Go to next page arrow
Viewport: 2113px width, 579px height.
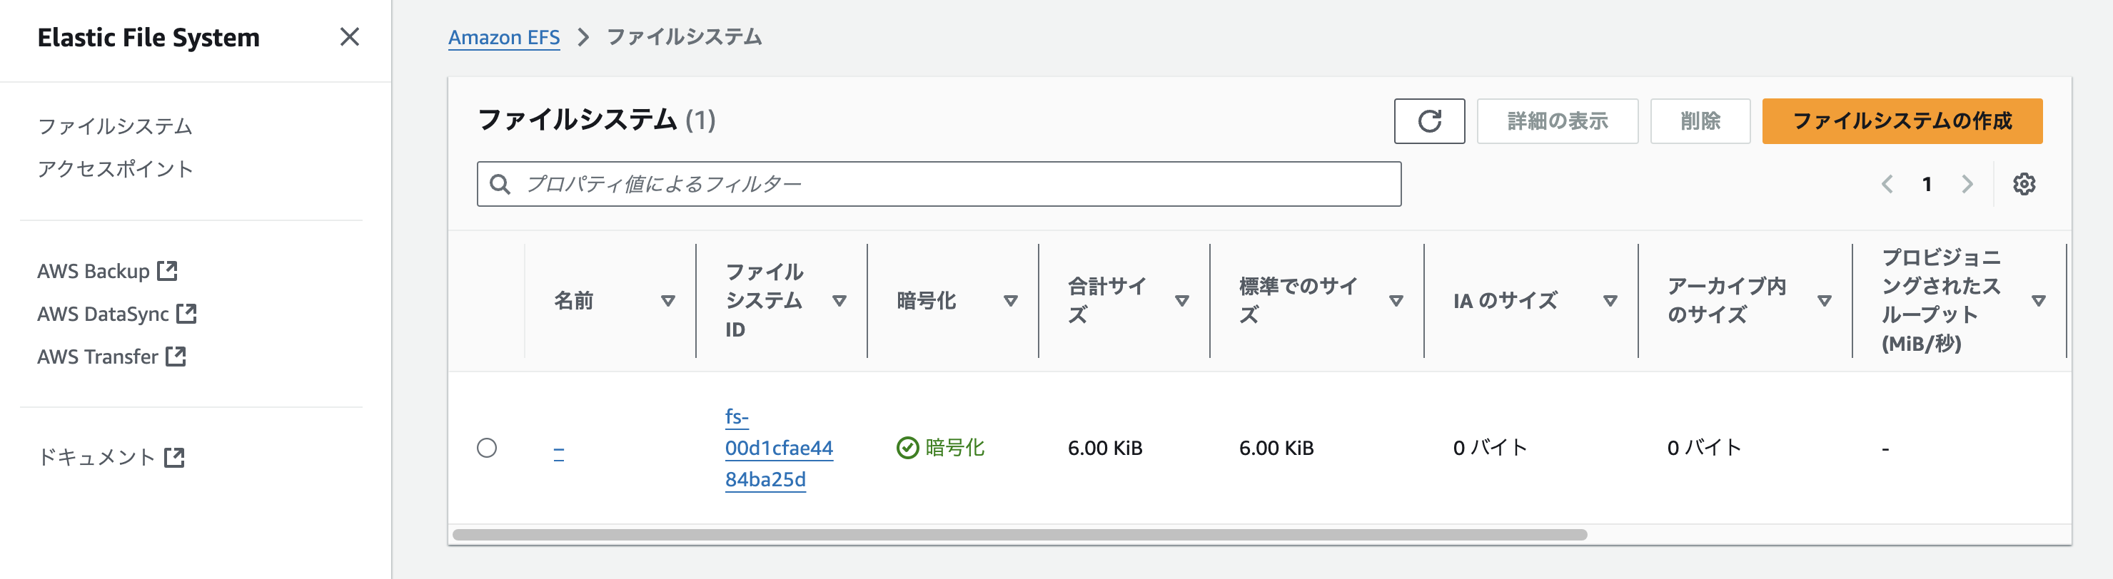[x=1967, y=184]
